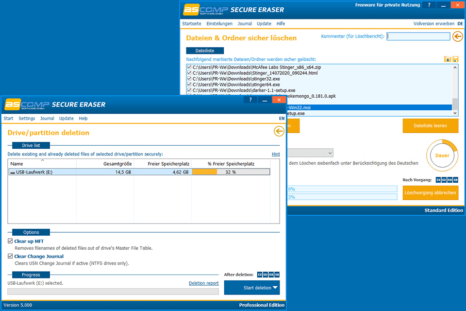Viewport: 466px width, 311px height.
Task: Open the Hint link above the drive list
Action: (x=276, y=154)
